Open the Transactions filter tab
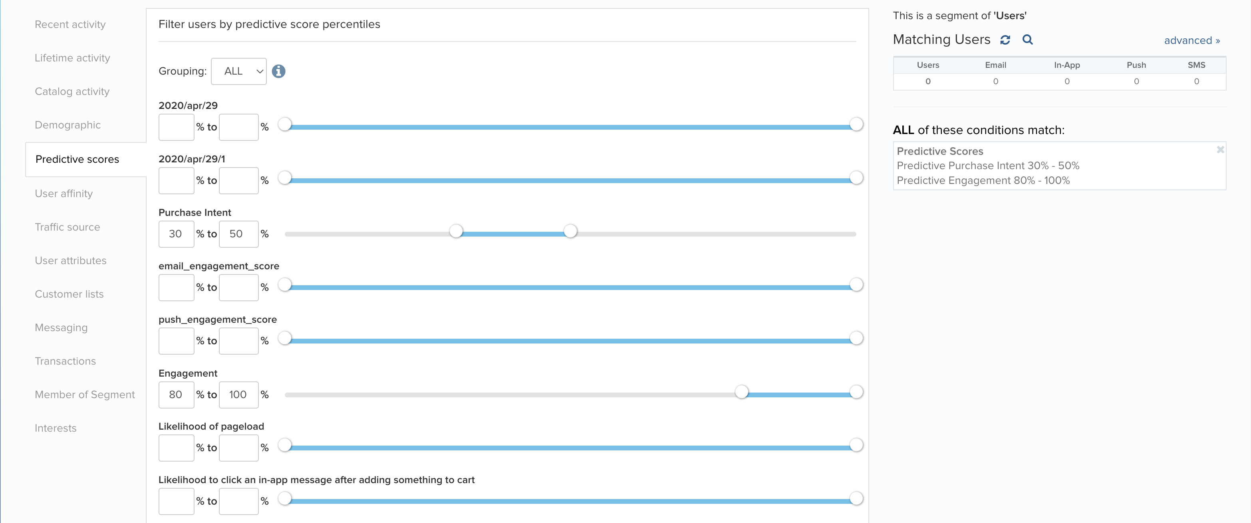Screen dimensions: 1251x523 coord(65,361)
